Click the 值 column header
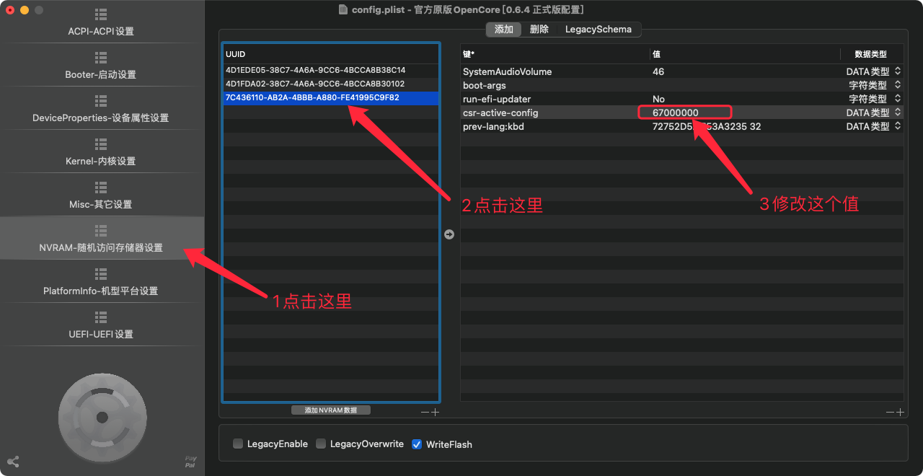923x476 pixels. [745, 54]
